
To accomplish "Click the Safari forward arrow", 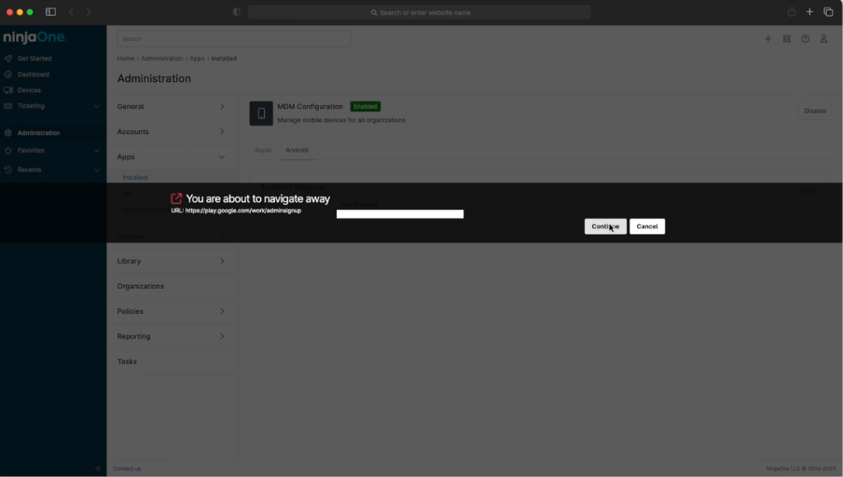I will [89, 12].
